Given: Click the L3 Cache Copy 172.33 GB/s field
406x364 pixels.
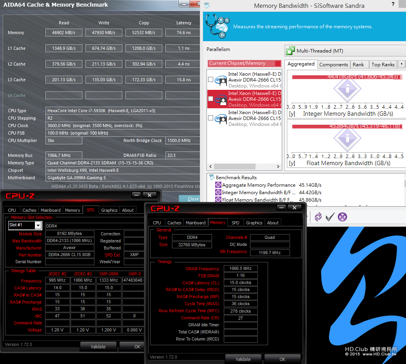Looking at the screenshot, I should coord(144,80).
